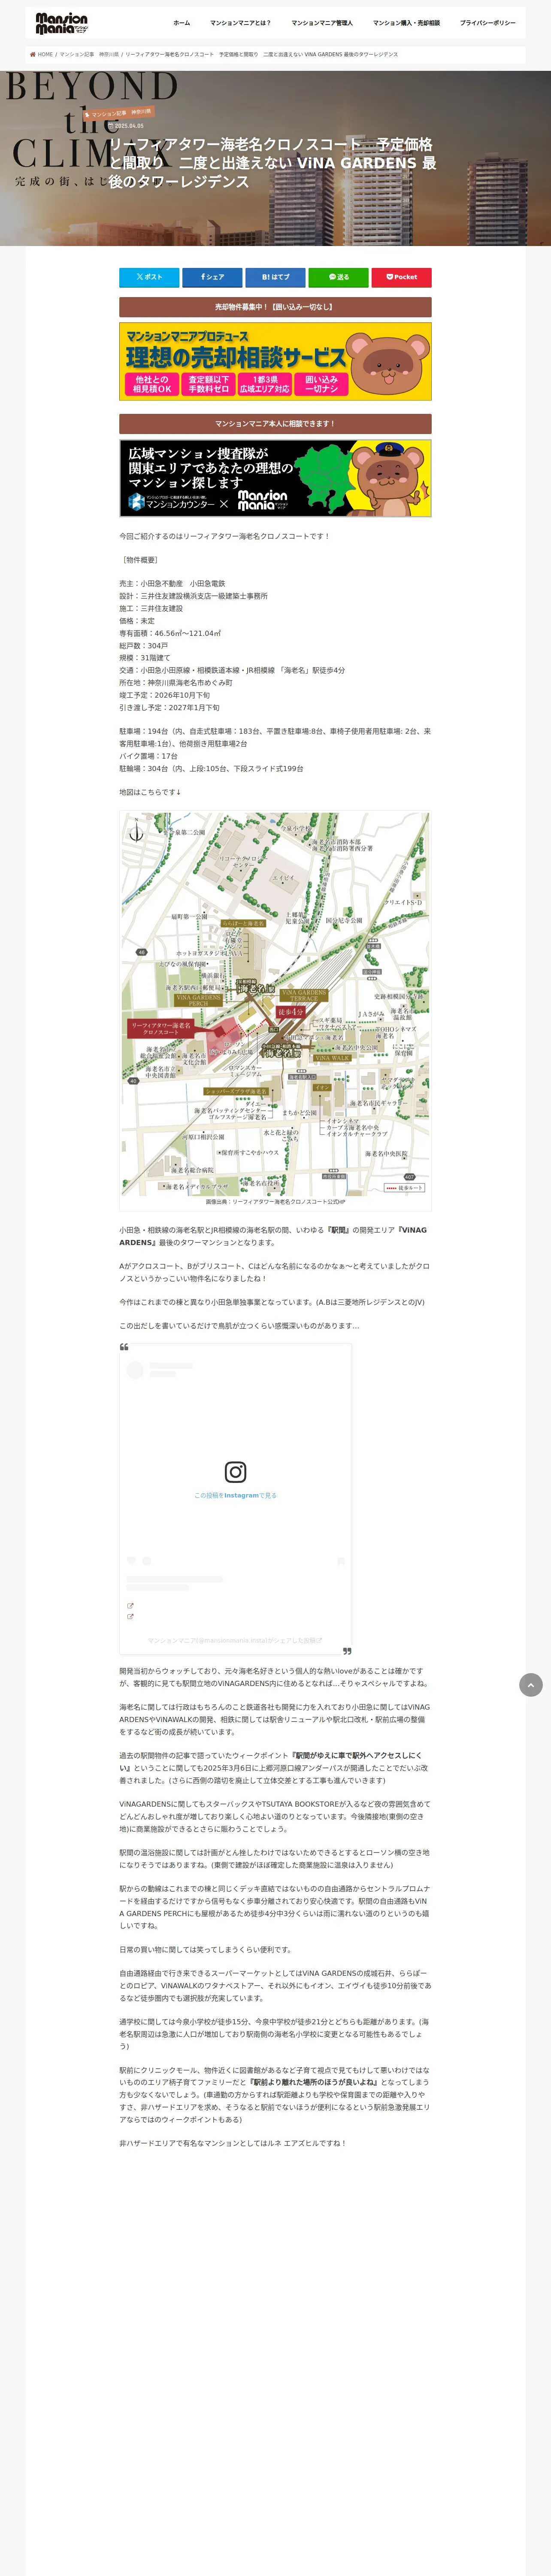Screen dimensions: 551x2576
Task: Click the text 規模：31階建て
Action: coord(145,658)
